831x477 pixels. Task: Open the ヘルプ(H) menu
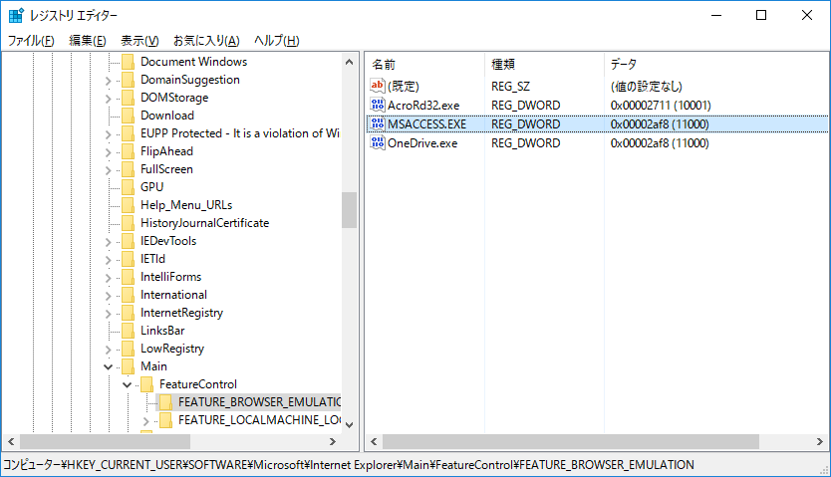point(277,41)
